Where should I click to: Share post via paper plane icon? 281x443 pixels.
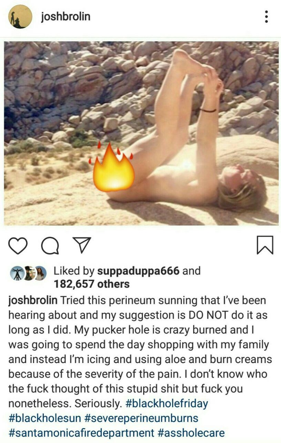point(81,245)
